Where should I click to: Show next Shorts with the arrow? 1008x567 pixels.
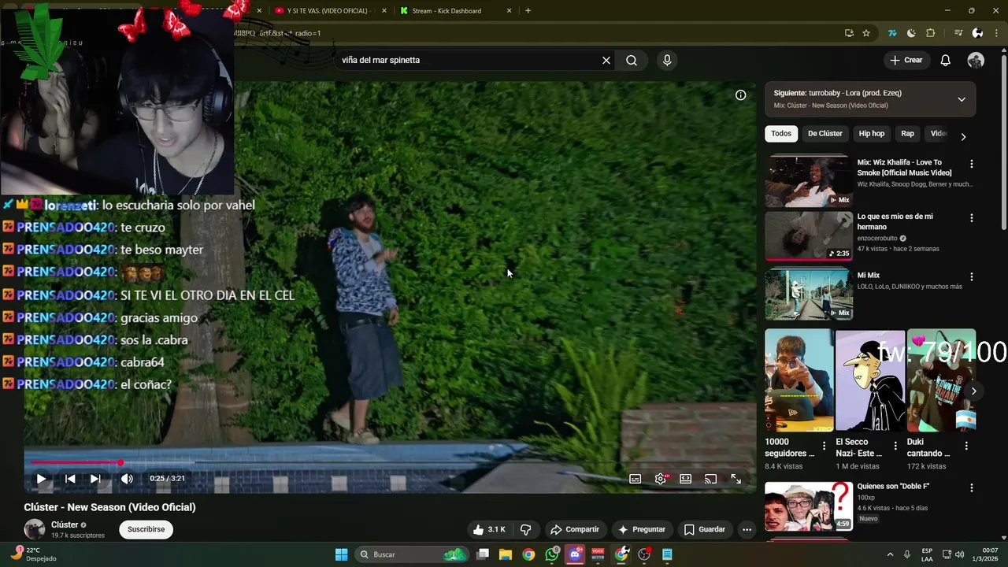pos(974,391)
